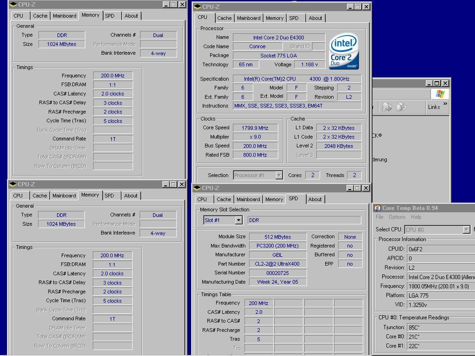
Task: Click the instructions field starting with 'MMX, SSE'
Action: [297, 106]
